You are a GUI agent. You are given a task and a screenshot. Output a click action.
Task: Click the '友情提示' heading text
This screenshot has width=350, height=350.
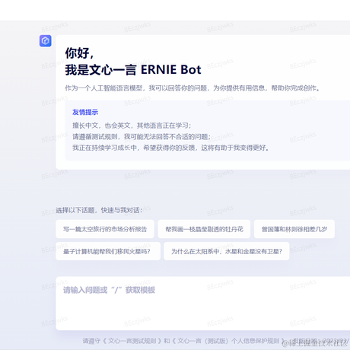[85, 112]
